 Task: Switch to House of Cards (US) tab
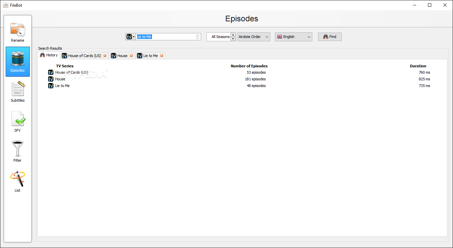[x=85, y=56]
